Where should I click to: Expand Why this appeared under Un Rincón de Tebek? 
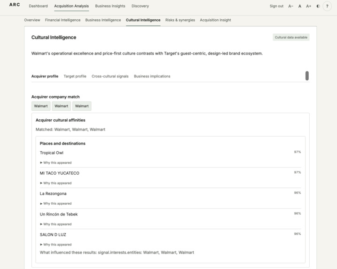pos(55,224)
